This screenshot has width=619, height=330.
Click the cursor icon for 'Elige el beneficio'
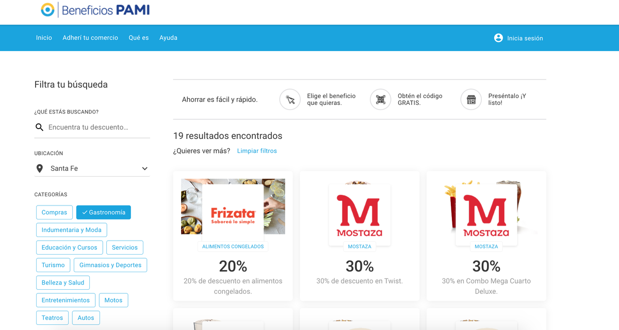point(290,99)
